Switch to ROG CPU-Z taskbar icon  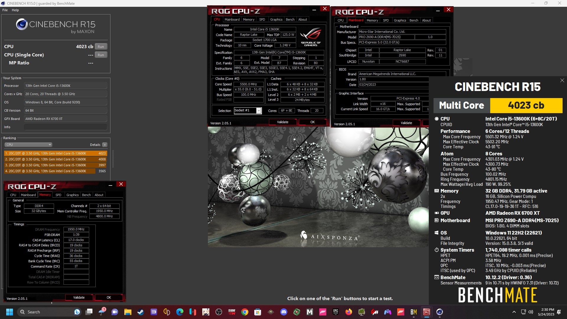(426, 312)
